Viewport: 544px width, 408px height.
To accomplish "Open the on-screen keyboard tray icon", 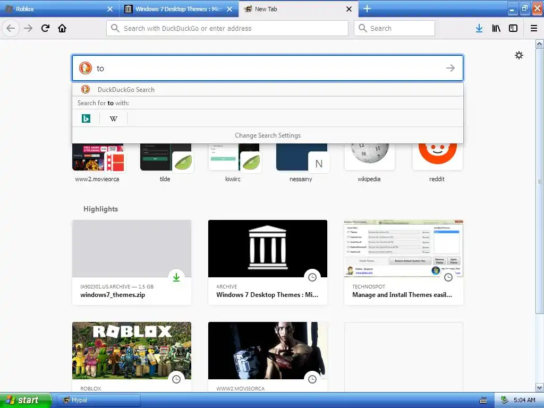I will pos(483,401).
